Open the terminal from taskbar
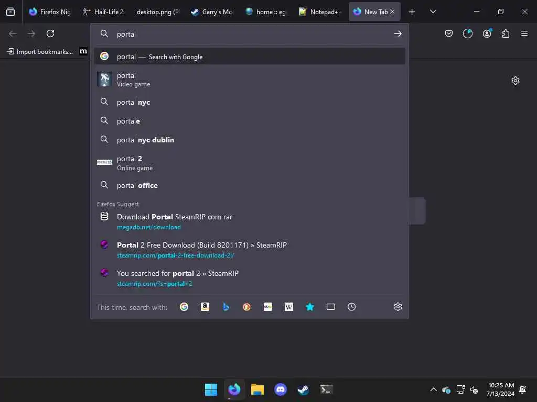 tap(326, 389)
